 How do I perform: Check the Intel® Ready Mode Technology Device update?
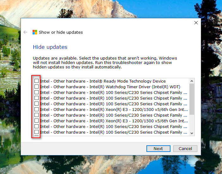coord(37,81)
